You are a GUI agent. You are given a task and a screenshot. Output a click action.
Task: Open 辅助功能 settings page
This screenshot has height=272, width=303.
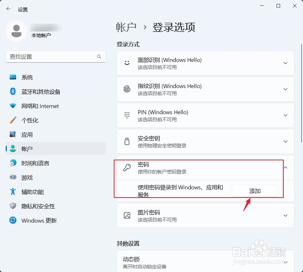click(56, 191)
